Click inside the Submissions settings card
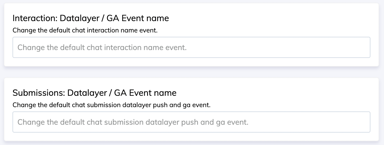The width and height of the screenshot is (384, 145). [191, 109]
